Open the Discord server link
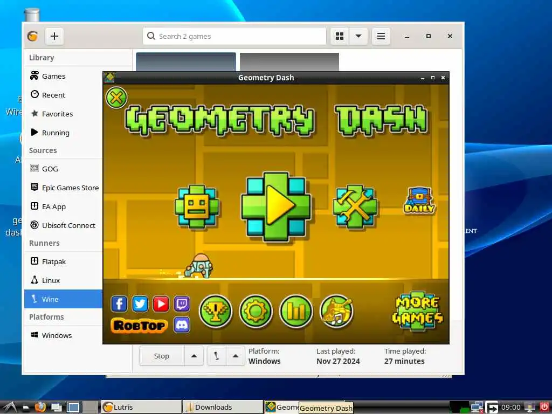Viewport: 552px width, 414px height. click(x=182, y=325)
